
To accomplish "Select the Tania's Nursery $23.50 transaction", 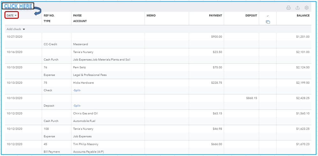I will tap(83, 52).
